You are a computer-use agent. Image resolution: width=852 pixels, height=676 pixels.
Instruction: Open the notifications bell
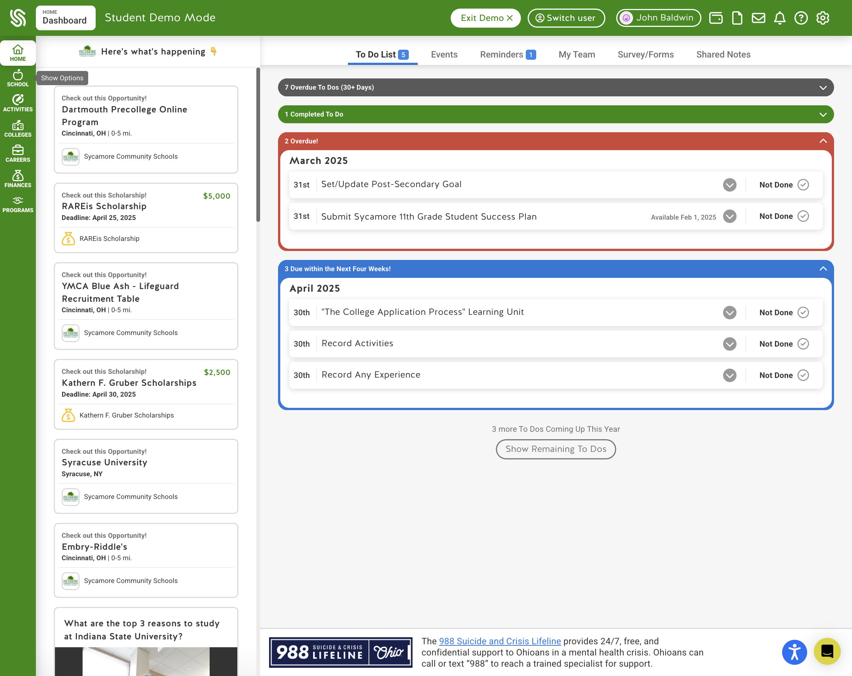[x=780, y=18]
